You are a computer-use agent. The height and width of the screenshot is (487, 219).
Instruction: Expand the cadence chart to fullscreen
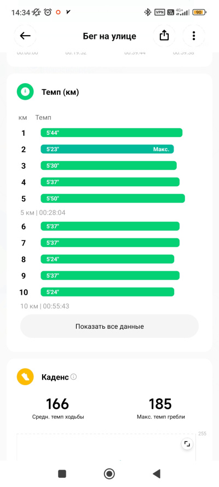click(x=187, y=444)
